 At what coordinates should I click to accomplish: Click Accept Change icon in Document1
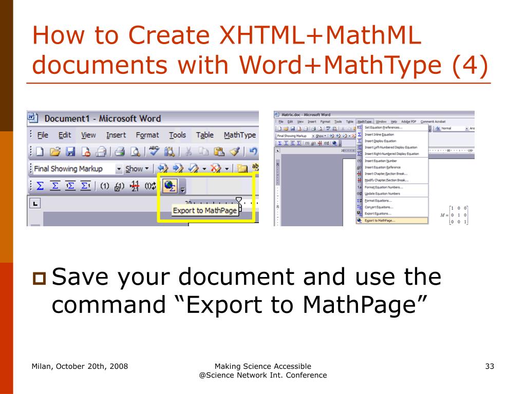[193, 168]
